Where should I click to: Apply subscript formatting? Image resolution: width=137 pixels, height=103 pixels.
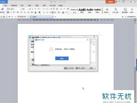click(x=25, y=12)
